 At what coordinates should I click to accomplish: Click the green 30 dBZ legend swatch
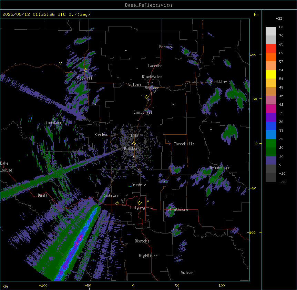coord(271,143)
